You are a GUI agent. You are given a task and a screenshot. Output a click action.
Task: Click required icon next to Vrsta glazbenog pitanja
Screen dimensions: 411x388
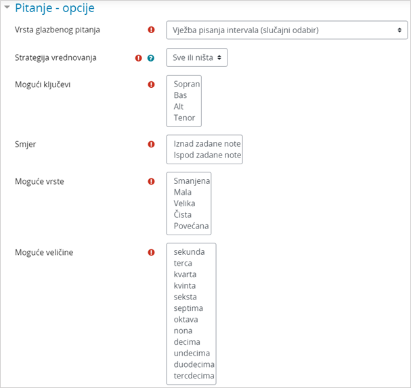(151, 30)
